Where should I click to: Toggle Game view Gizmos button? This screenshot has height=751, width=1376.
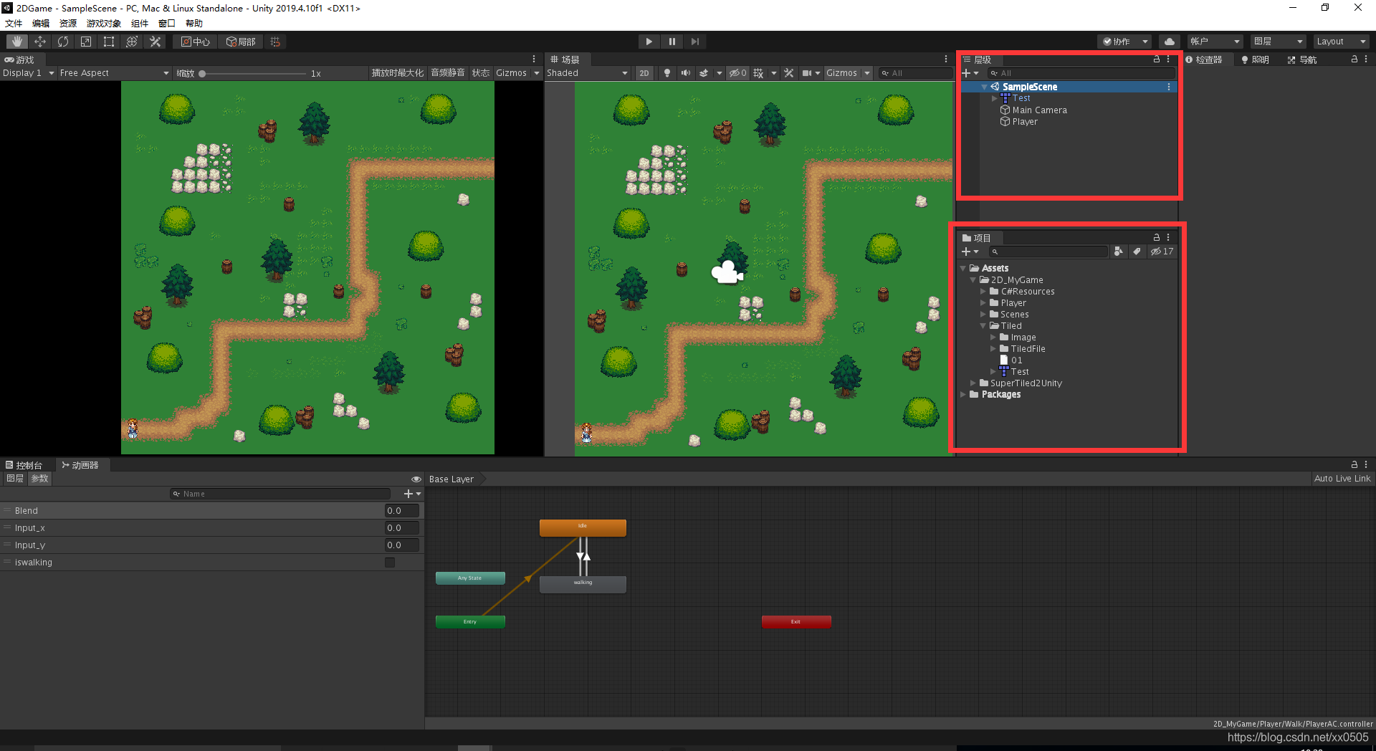pyautogui.click(x=511, y=73)
